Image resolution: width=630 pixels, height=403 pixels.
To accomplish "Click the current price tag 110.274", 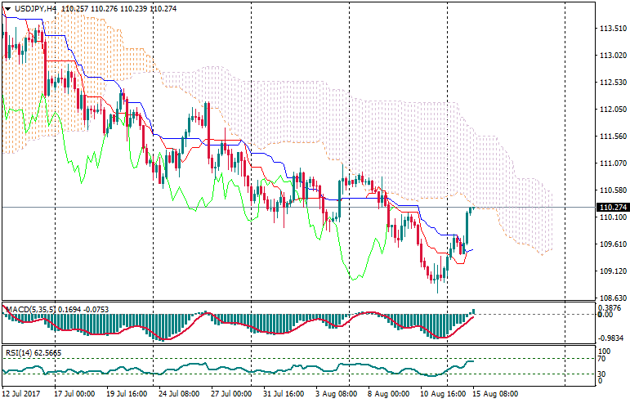I will click(x=611, y=208).
